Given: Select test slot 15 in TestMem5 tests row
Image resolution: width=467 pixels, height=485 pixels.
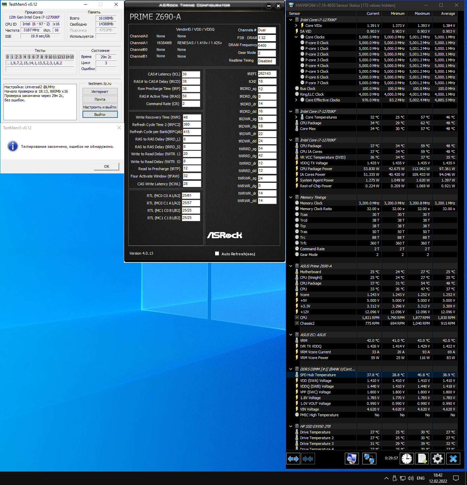Looking at the screenshot, I should click(72, 57).
